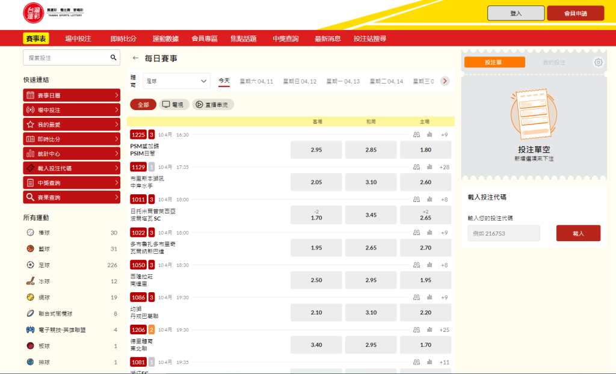
Task: Click the 載入投注代碼 input field
Action: click(504, 233)
